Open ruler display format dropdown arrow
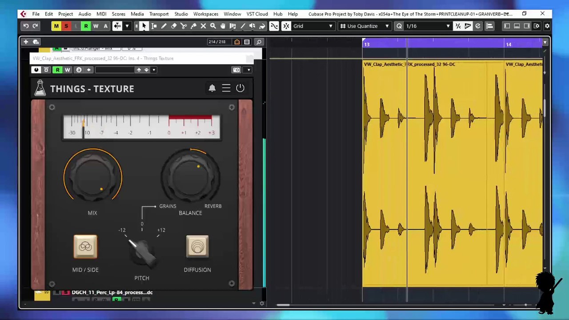Viewport: 569px width, 320px height. [x=545, y=42]
